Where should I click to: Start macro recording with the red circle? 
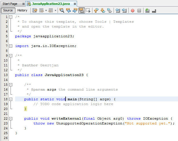[133, 11]
